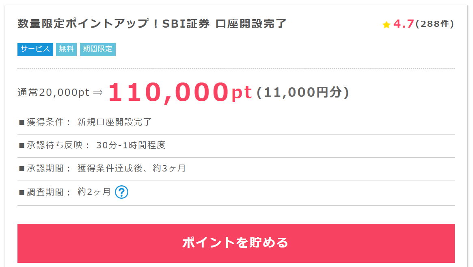473x267 pixels.
Task: Click the 30分-1時間程度 reflection time text
Action: click(131, 145)
